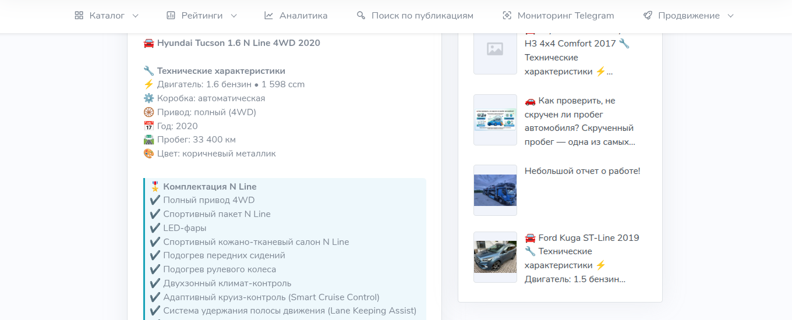Click the Спортивный пакет N Line item

click(210, 214)
